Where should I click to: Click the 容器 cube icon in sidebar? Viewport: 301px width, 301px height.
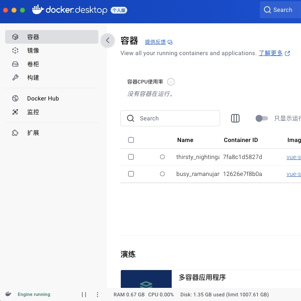(x=15, y=37)
